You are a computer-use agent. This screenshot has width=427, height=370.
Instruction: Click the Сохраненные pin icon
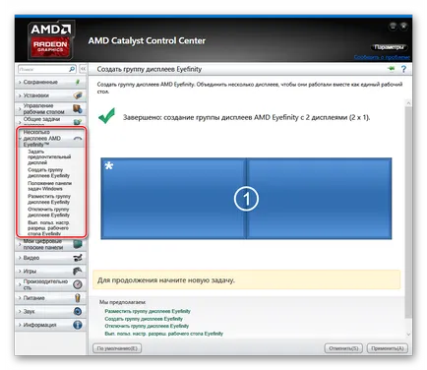pyautogui.click(x=78, y=82)
